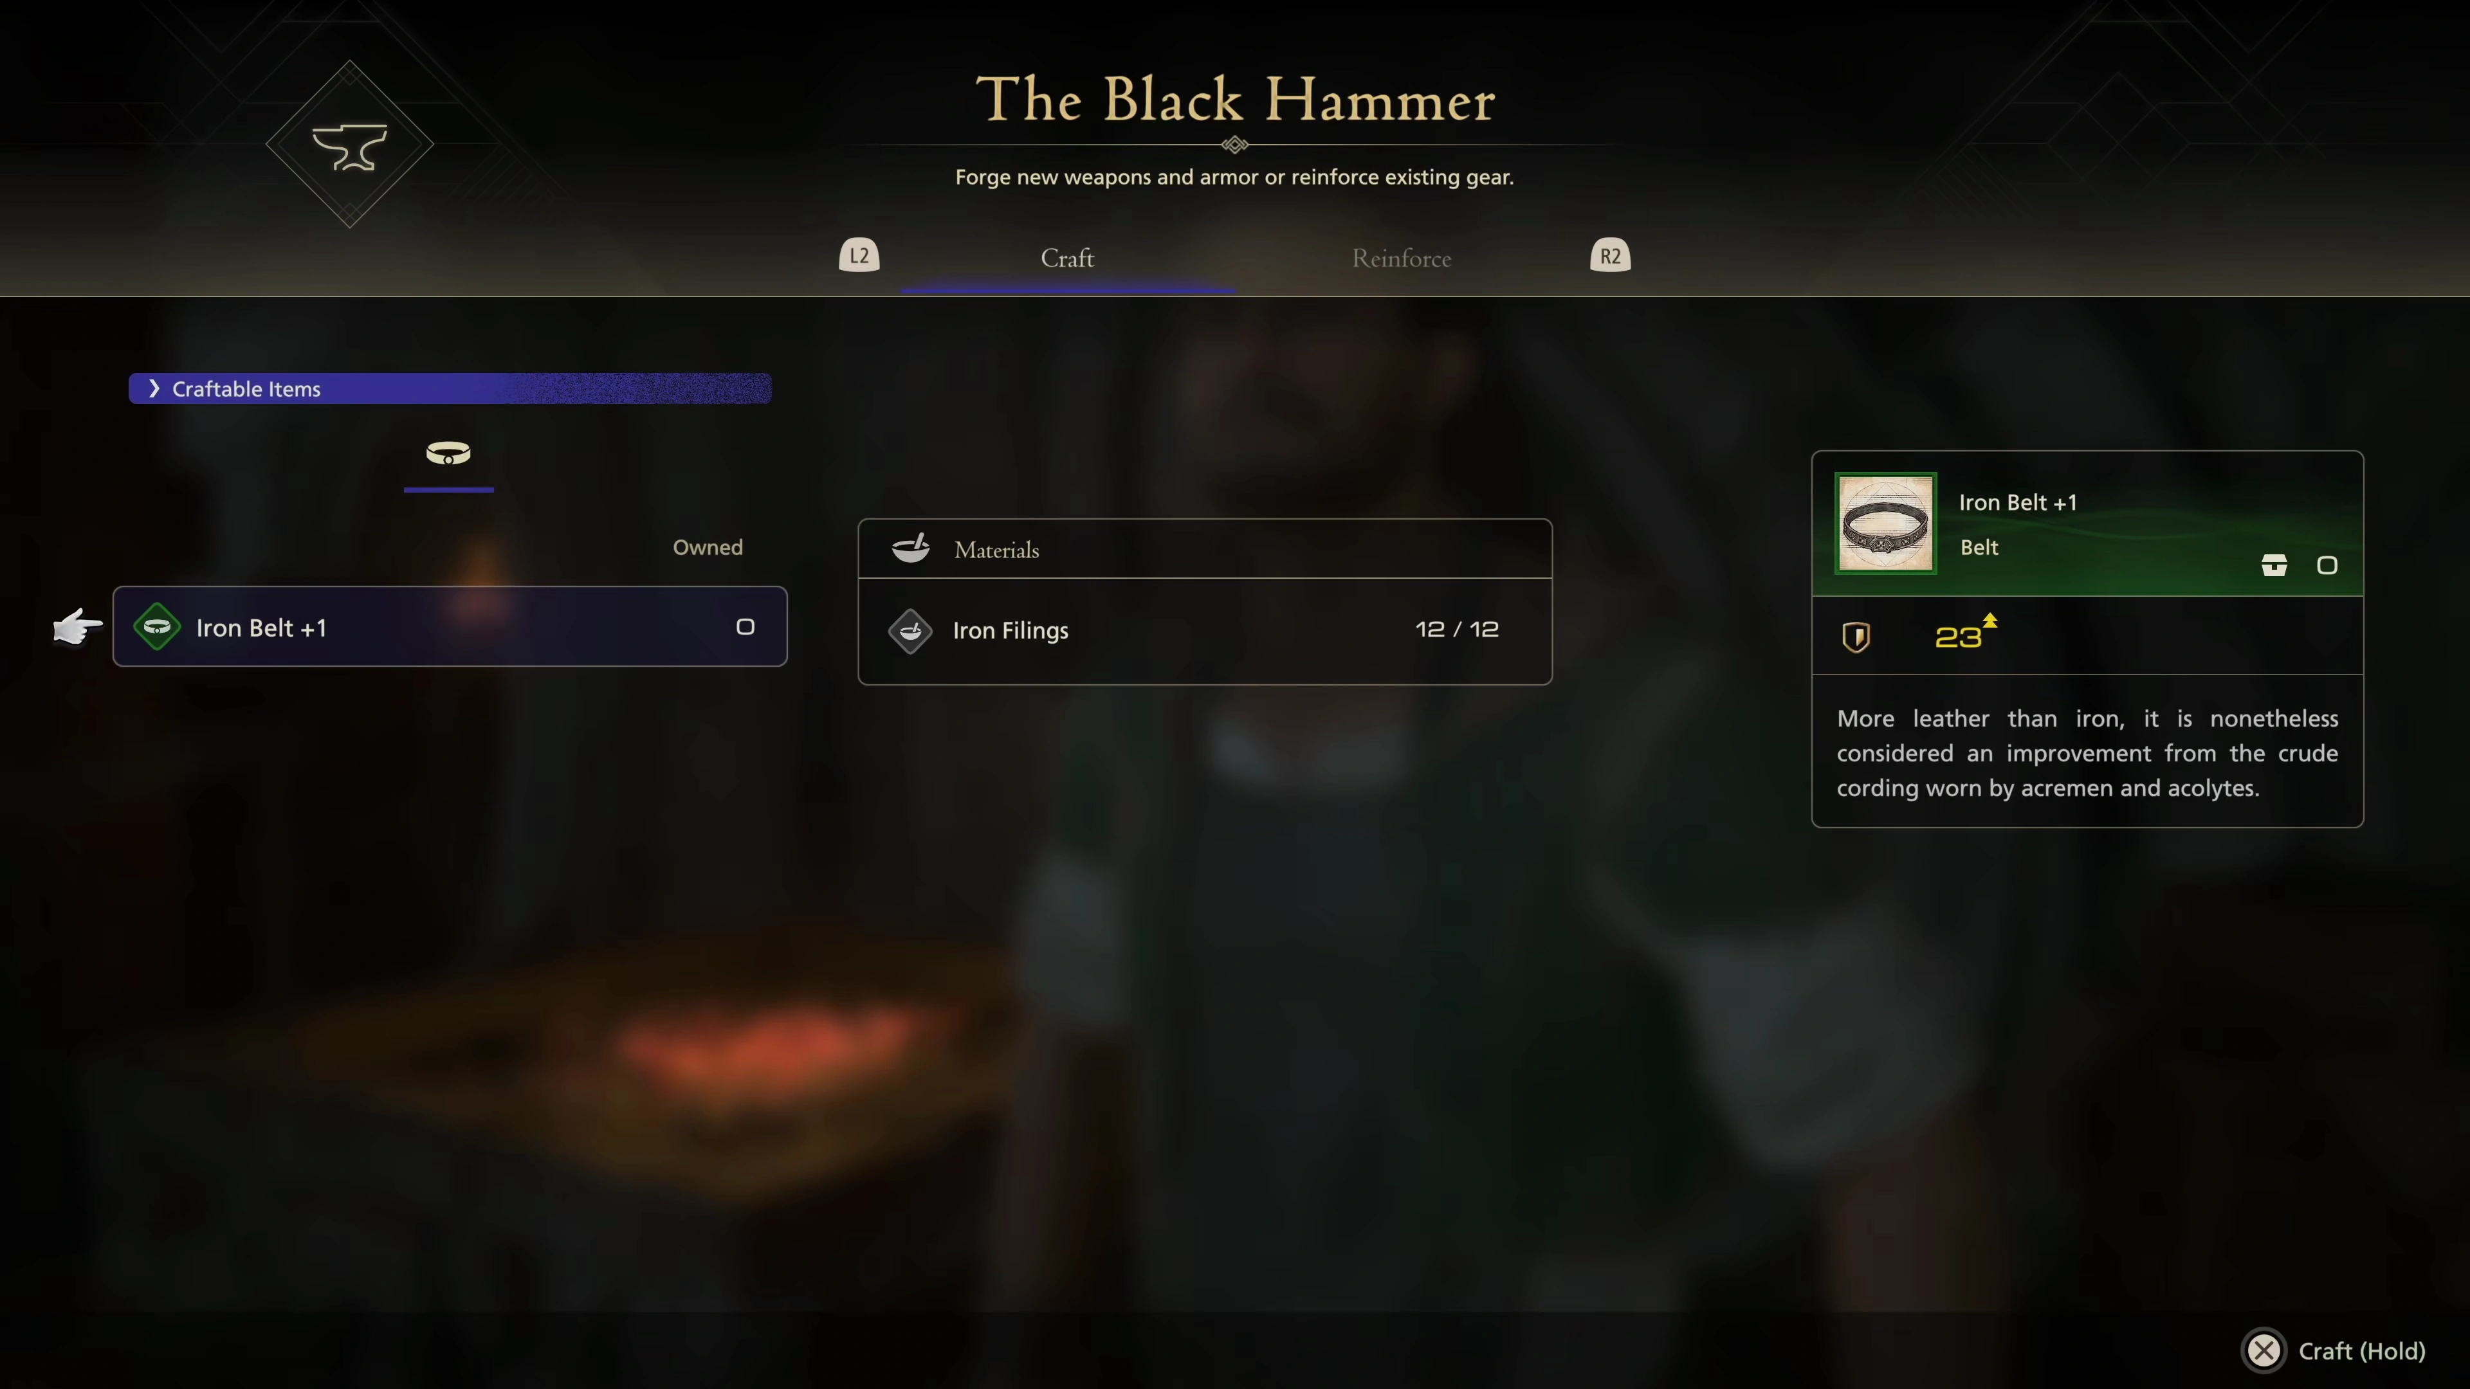Switch to the Reinforce tab
2470x1389 pixels.
point(1401,258)
